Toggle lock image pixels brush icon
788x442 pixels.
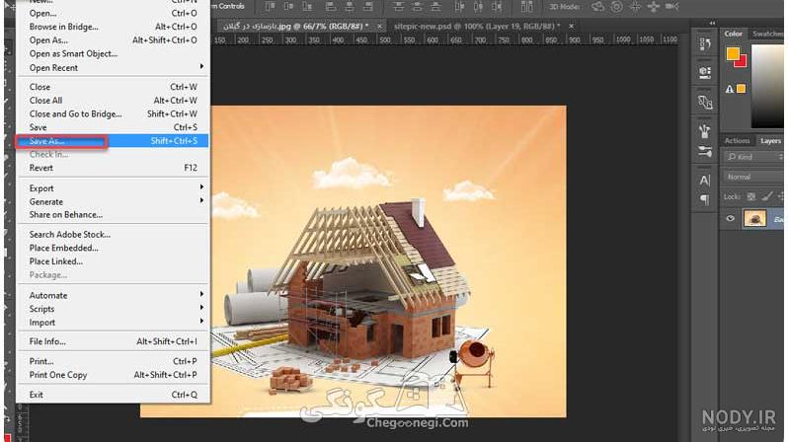tap(767, 197)
